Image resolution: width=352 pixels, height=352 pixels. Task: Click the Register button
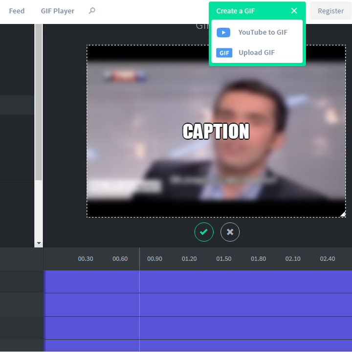coord(330,11)
